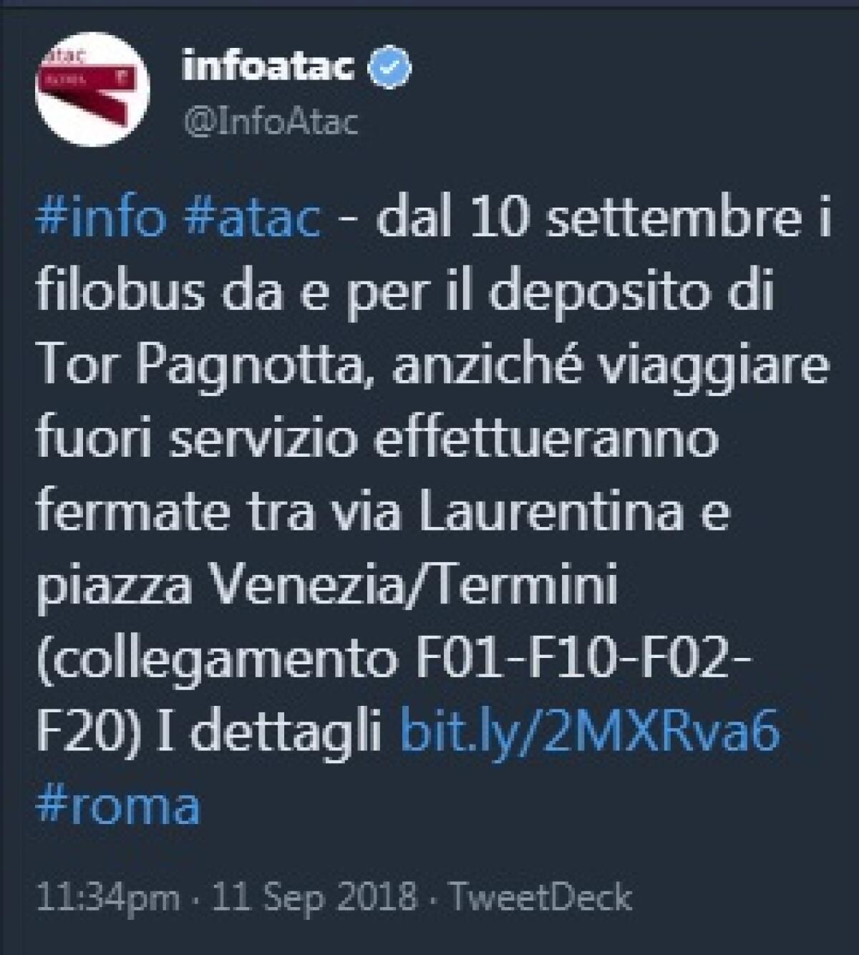
Task: Click 'fuori servizio effettueranno' text line
Action: pyautogui.click(x=377, y=438)
